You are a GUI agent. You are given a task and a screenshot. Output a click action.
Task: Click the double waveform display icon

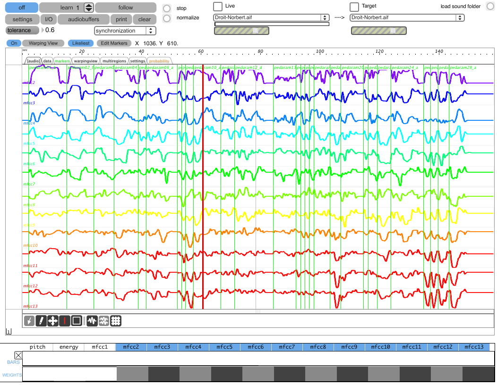click(103, 321)
